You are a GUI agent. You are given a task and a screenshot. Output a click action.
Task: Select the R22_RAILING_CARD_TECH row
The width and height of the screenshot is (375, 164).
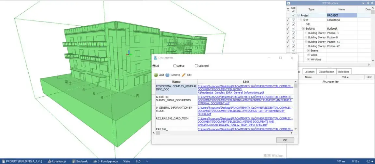coord(176,121)
